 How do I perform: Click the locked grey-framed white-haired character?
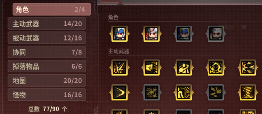pos(216,34)
